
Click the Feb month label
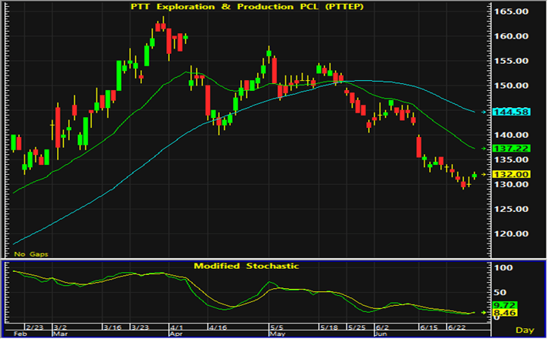20,334
